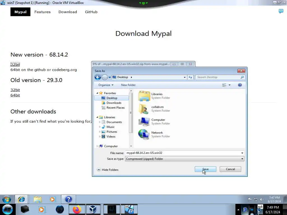Click the navigation pane scrollbar
The height and width of the screenshot is (215, 287).
[131, 113]
